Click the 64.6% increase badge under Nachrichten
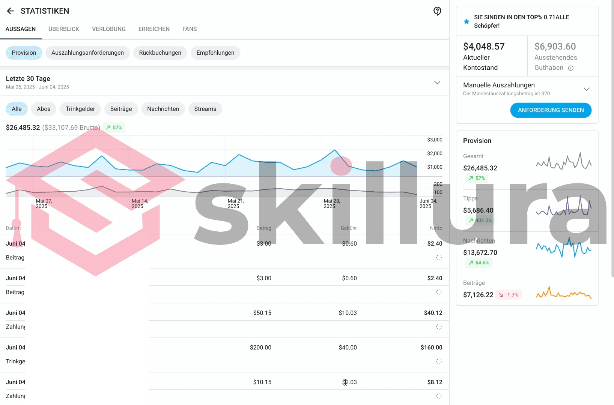This screenshot has width=614, height=405. pyautogui.click(x=479, y=263)
